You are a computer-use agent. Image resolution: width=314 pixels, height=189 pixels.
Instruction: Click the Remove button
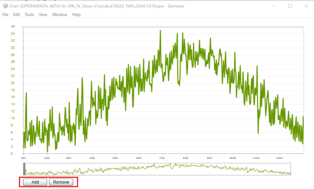point(61,182)
